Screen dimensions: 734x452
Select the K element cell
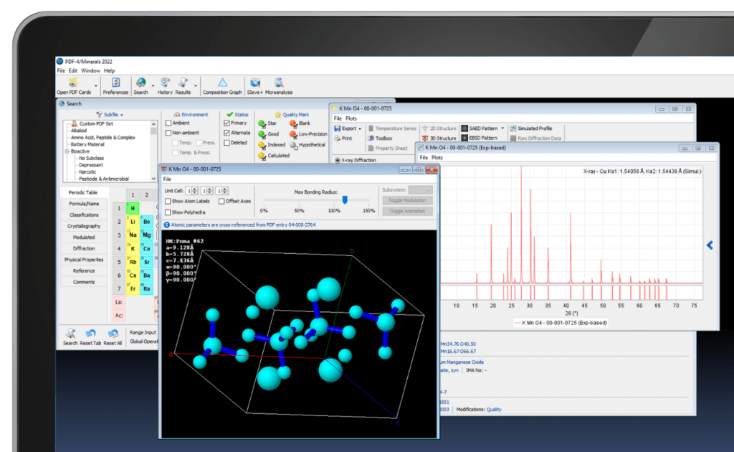133,249
